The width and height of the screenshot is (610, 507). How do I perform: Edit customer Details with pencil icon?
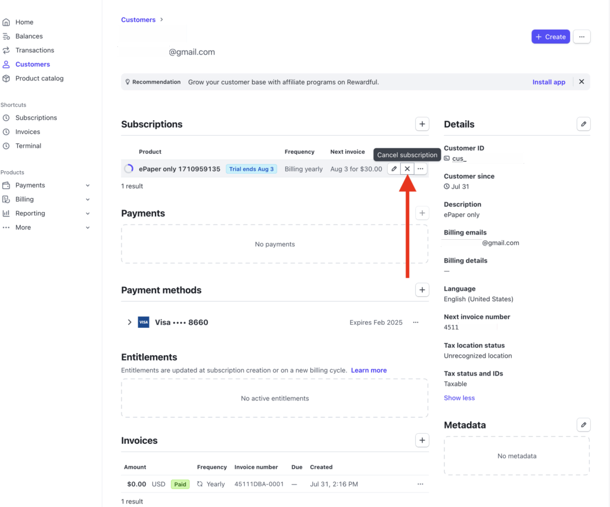coord(583,124)
